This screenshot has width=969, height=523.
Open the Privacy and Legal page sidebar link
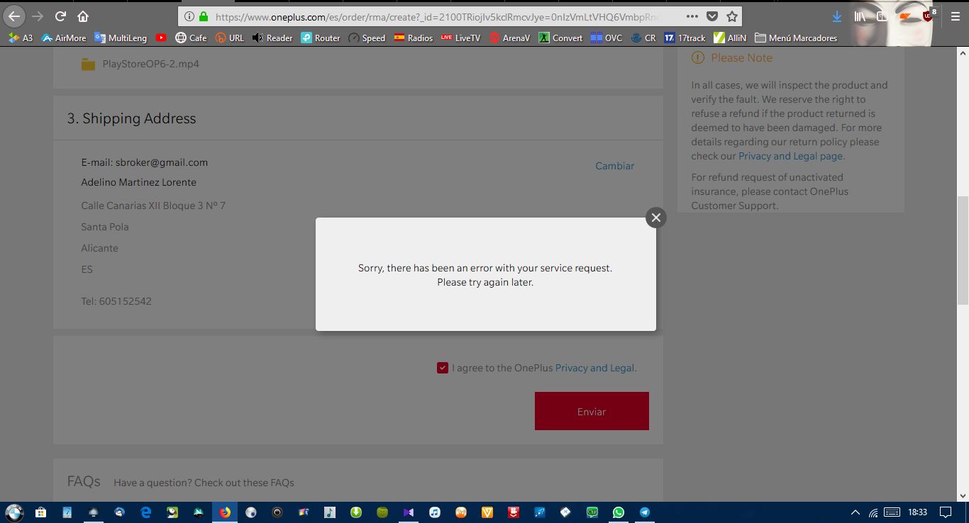(791, 156)
